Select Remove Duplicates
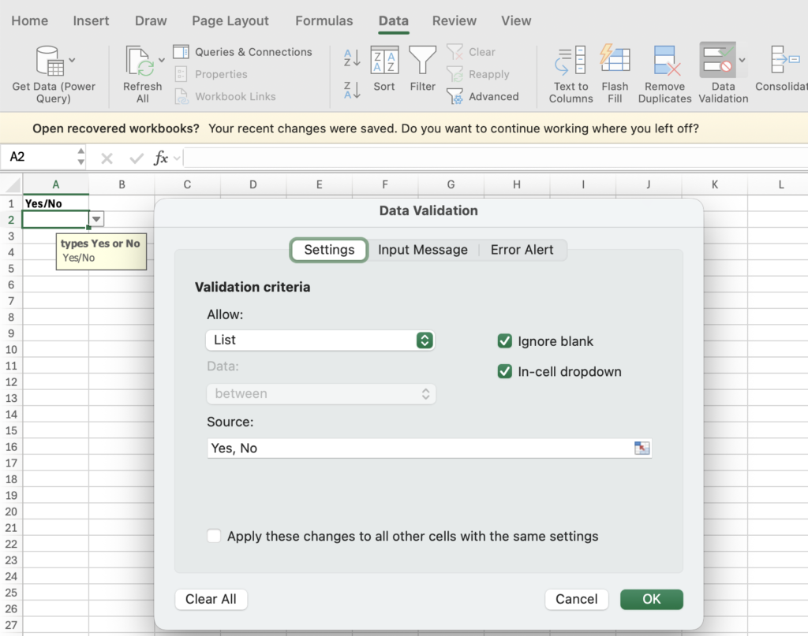 click(x=664, y=73)
